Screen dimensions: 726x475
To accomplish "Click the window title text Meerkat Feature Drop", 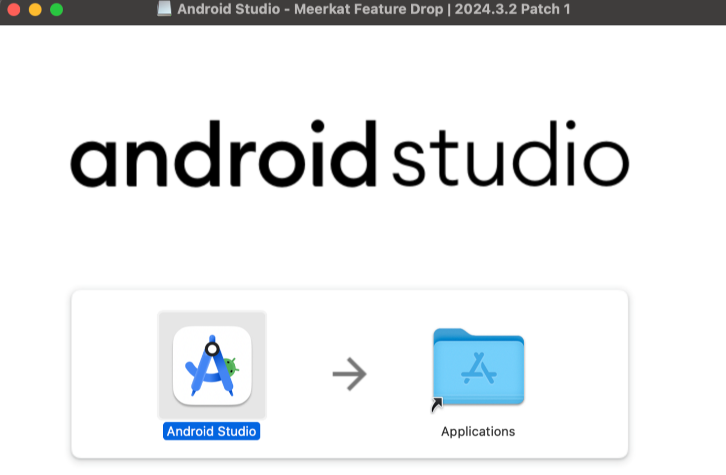I will (368, 9).
